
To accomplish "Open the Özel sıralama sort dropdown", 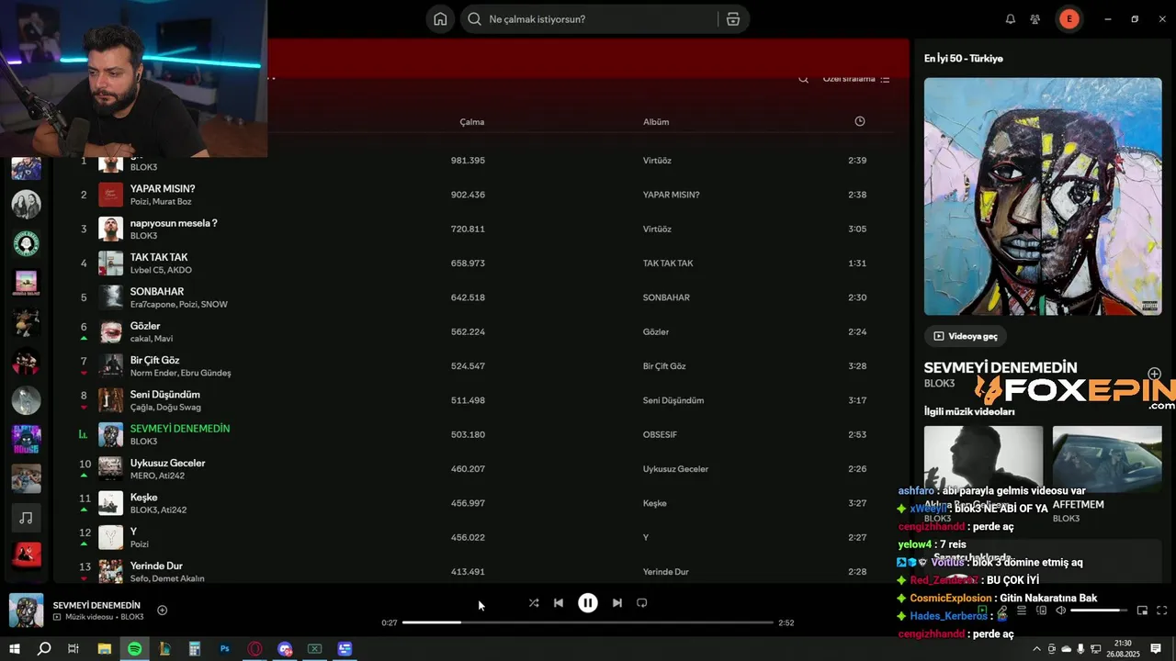I will pyautogui.click(x=856, y=80).
